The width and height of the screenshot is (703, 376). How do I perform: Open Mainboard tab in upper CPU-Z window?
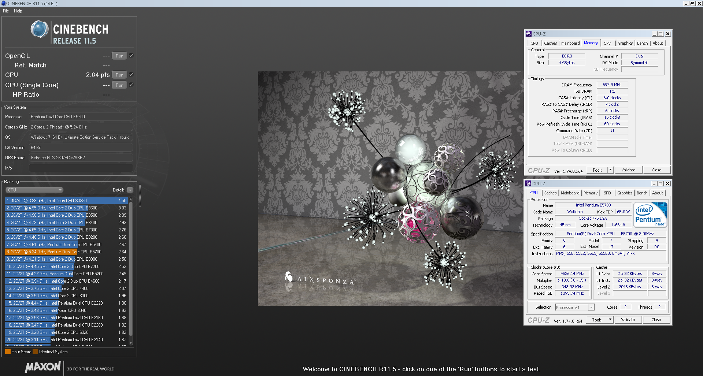[570, 43]
